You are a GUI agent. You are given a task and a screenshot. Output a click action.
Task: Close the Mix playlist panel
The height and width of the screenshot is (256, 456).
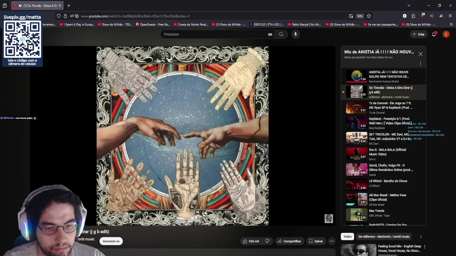click(420, 54)
